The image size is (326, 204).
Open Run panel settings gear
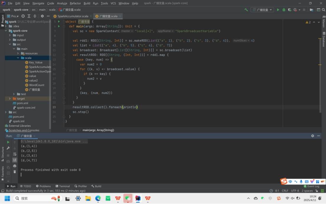(312, 136)
